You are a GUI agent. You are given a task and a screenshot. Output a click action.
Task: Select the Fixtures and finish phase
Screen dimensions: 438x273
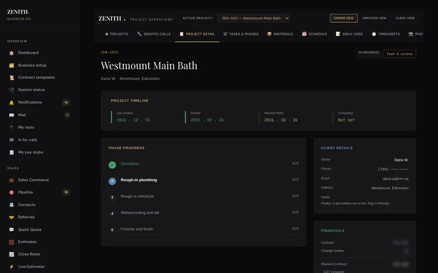tap(203, 229)
